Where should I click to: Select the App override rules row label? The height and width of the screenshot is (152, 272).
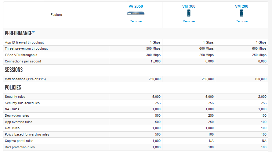[x=19, y=122]
